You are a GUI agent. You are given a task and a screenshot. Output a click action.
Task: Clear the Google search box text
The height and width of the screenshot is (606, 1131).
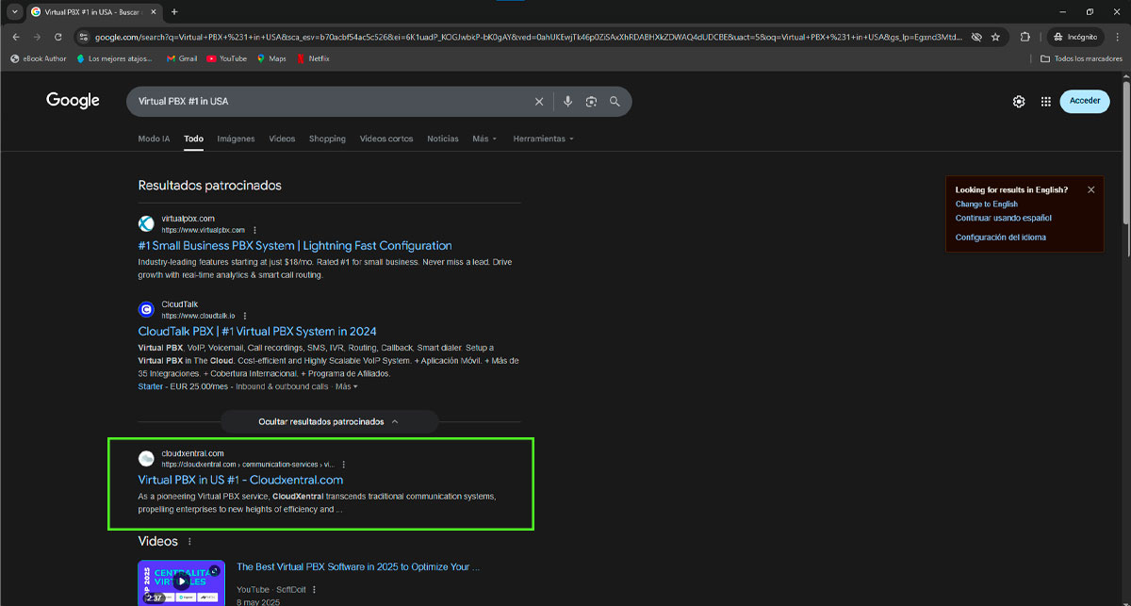pyautogui.click(x=539, y=102)
